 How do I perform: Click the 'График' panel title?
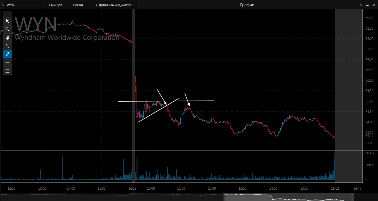pos(247,5)
